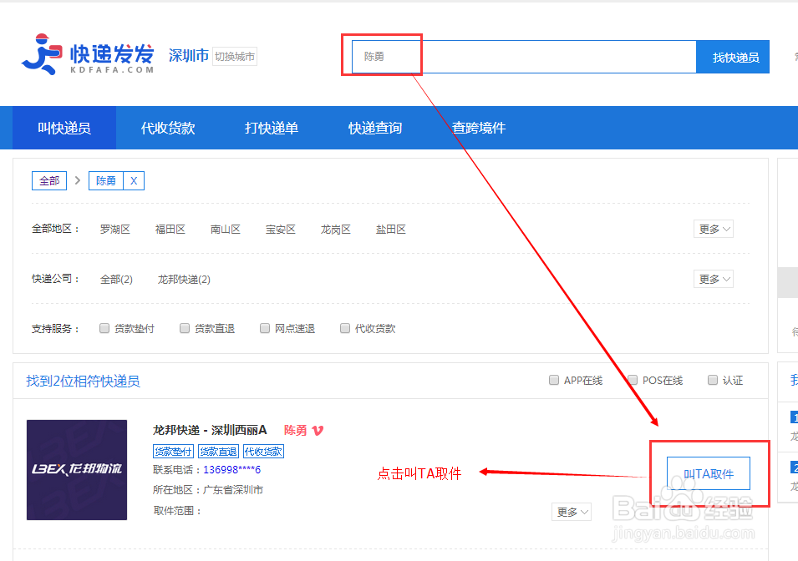Check the 网点速退 service option

pos(265,327)
